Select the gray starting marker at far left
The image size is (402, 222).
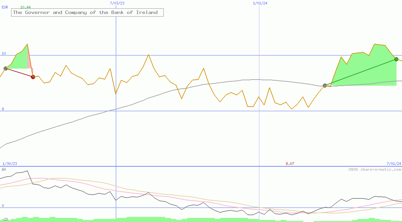pyautogui.click(x=5, y=69)
